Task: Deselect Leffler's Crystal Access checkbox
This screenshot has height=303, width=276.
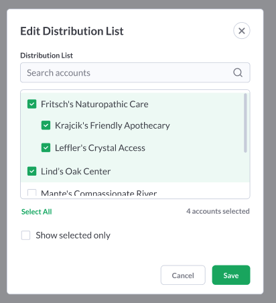Action: 46,147
